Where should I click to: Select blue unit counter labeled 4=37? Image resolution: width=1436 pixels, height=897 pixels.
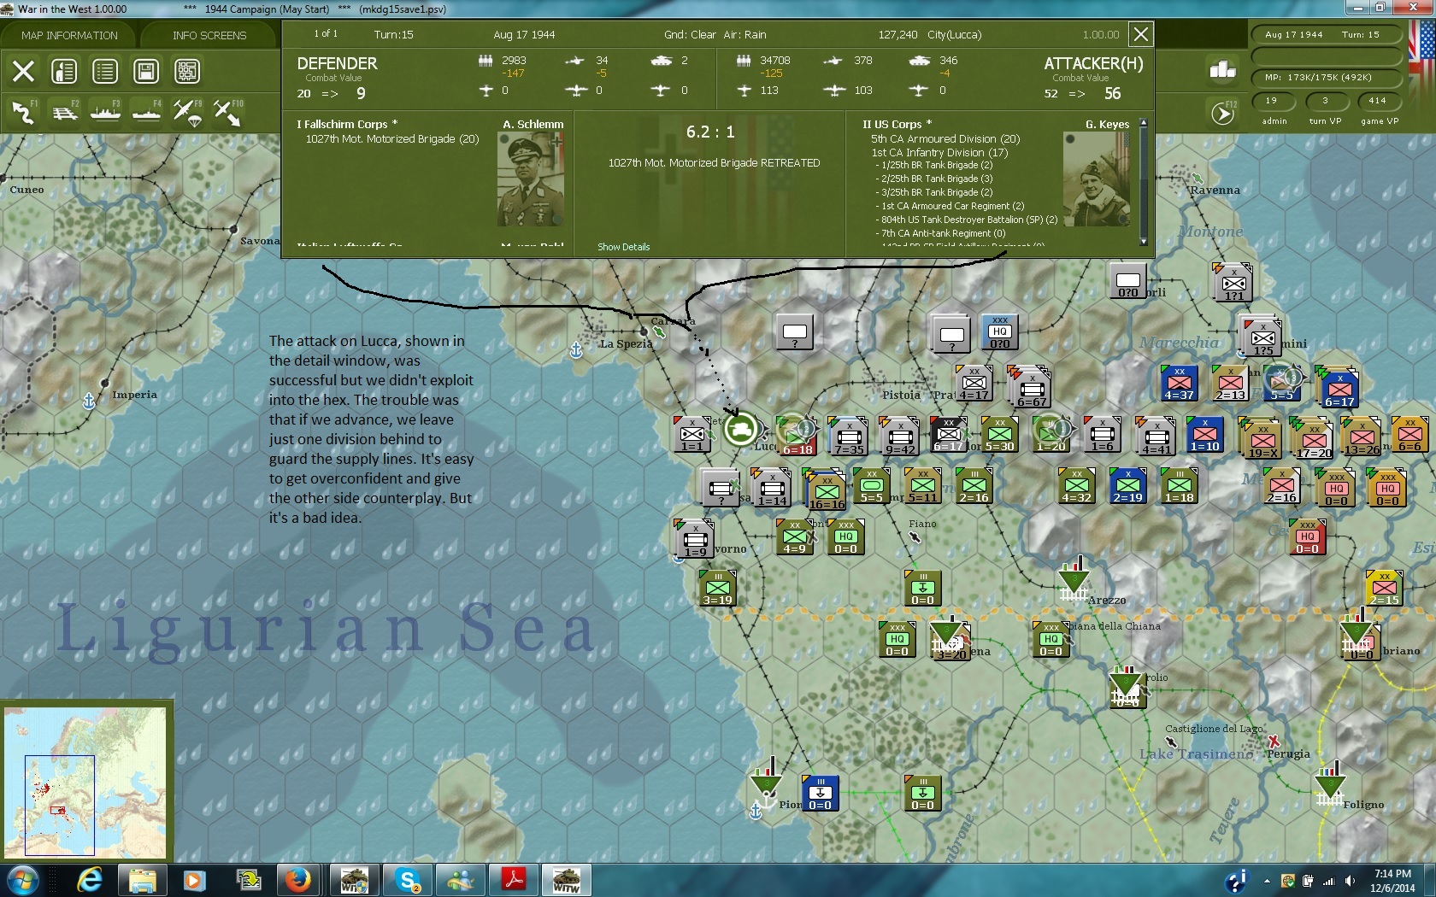coord(1179,384)
